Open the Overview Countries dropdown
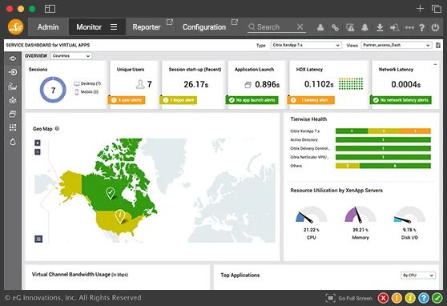 [x=71, y=56]
